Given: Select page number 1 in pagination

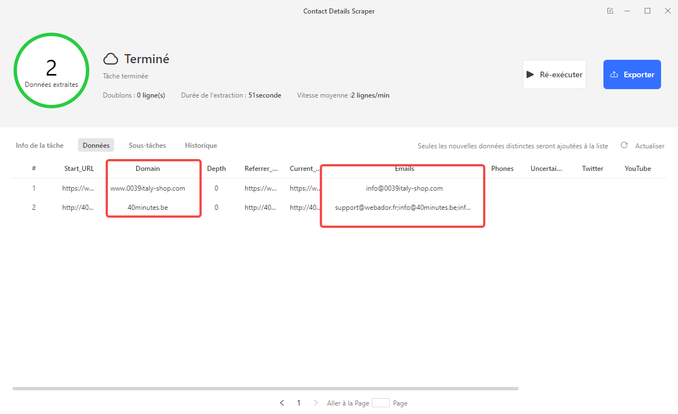Looking at the screenshot, I should [299, 403].
